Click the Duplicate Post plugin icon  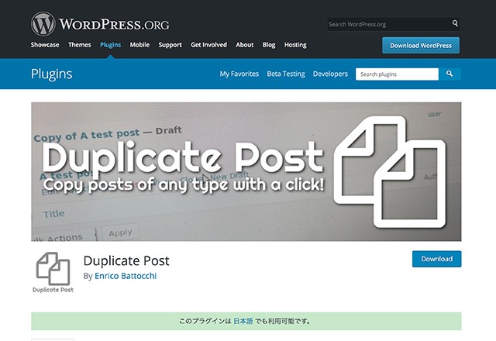(53, 272)
